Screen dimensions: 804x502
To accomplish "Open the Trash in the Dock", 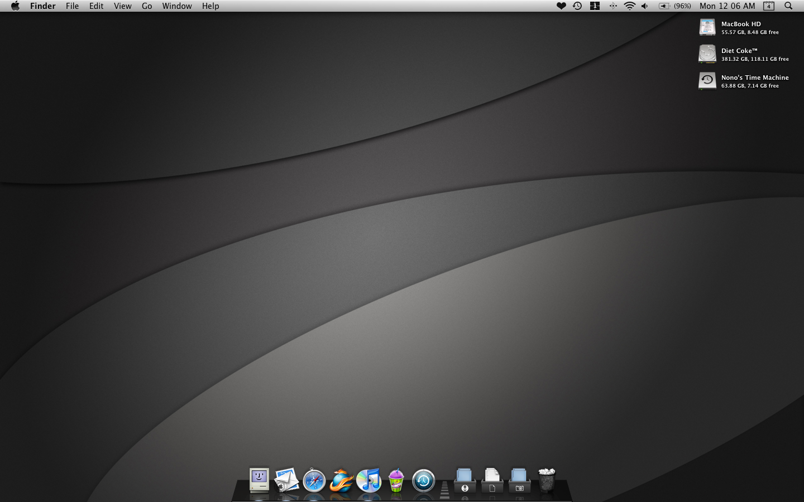I will [x=547, y=480].
